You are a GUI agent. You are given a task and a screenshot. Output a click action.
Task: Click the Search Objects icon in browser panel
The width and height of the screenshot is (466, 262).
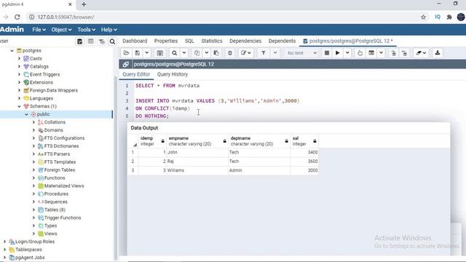pos(112,41)
